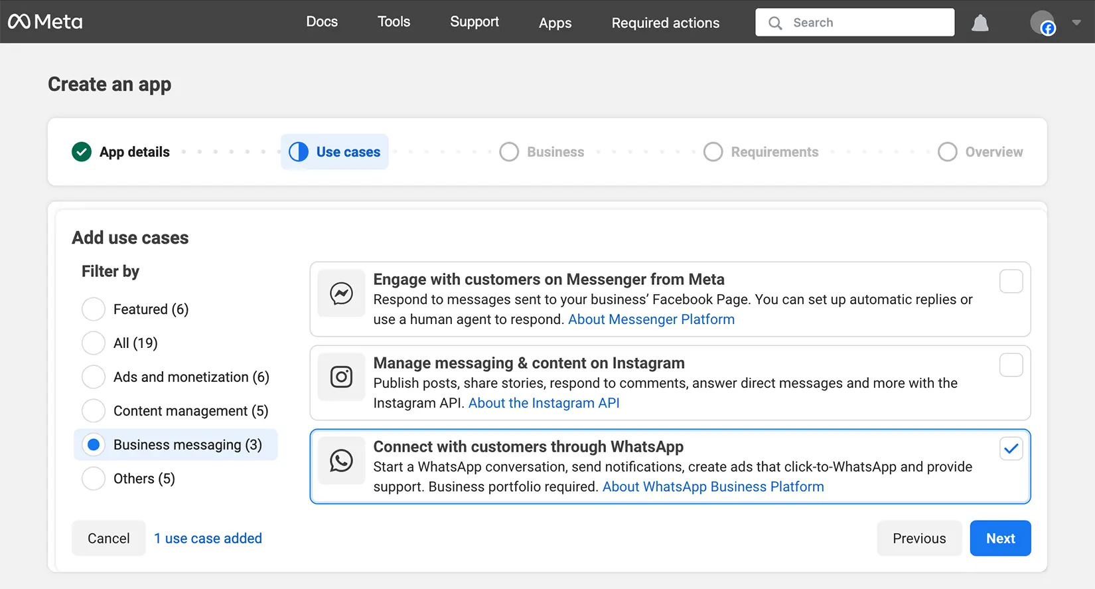Click the App details green checkmark icon

(82, 152)
